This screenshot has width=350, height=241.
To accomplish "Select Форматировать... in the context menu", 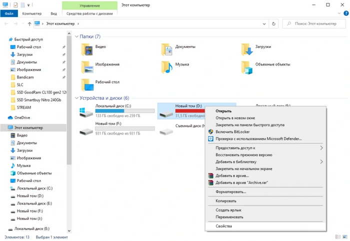I will [230, 191].
